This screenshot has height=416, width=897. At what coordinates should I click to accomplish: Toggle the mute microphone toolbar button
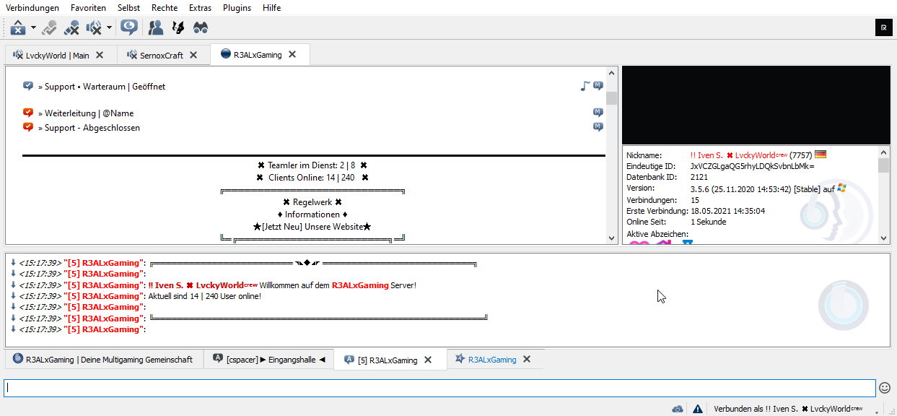coord(71,28)
